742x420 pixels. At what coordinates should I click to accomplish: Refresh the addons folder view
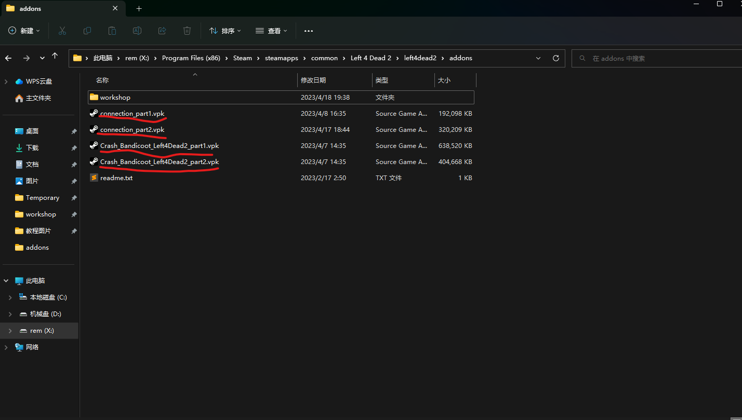tap(556, 58)
